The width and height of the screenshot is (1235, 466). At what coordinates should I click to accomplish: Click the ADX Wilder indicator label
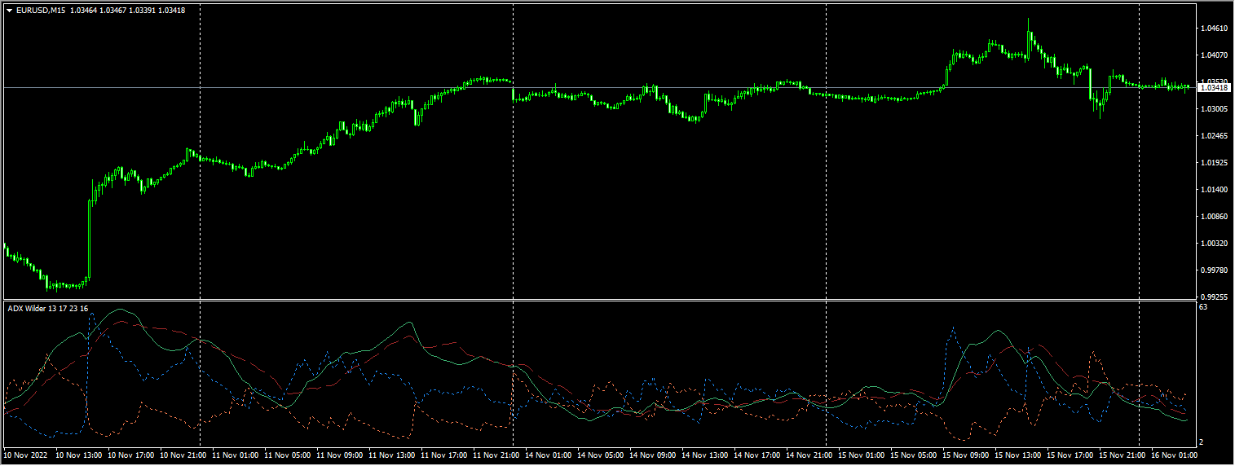47,309
